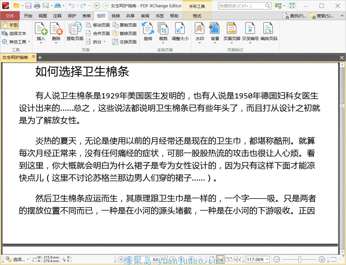This screenshot has width=346, height=265.
Task: Save the document with the floppy icon
Action: pyautogui.click(x=28, y=6)
